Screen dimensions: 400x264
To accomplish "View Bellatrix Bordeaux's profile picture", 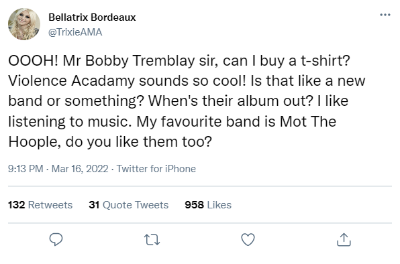I will point(24,24).
